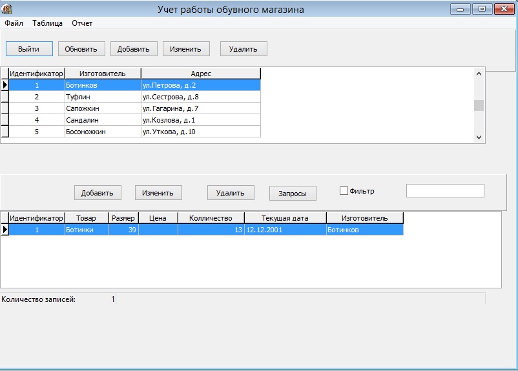Click the ул.Сестрова, д.8 address cell
Screen dimensions: 518x371
click(x=201, y=97)
